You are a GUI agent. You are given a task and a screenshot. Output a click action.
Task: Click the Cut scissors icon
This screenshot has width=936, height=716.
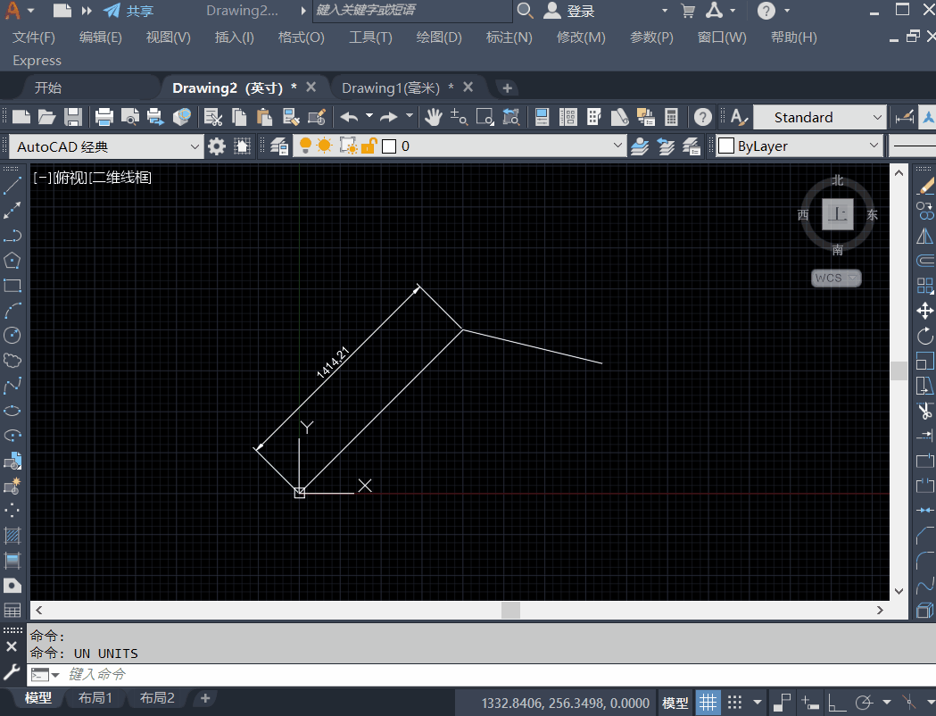point(213,117)
